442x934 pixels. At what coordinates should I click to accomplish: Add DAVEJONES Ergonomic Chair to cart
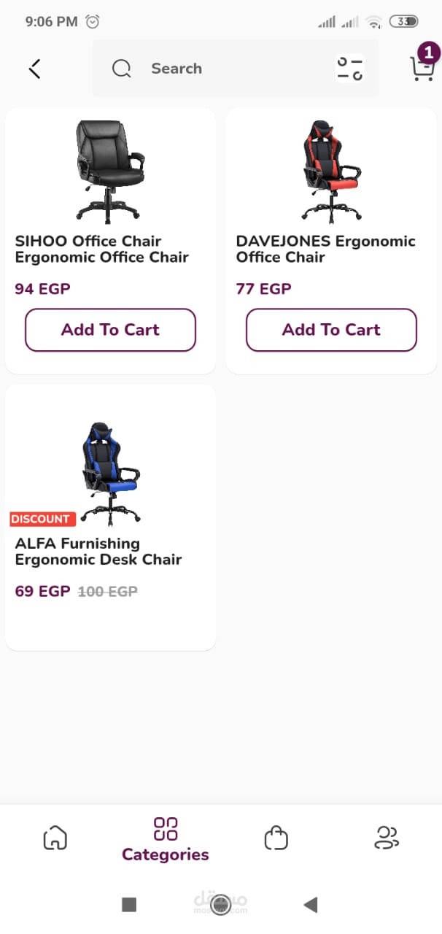pos(331,330)
